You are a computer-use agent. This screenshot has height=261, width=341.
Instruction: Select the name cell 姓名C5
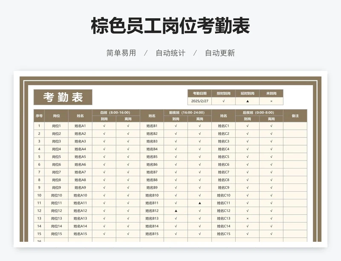[223, 157]
